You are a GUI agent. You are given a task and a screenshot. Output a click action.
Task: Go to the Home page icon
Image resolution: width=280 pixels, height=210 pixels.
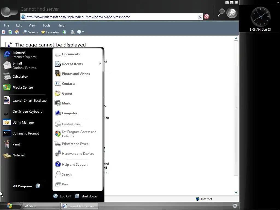coord(17,32)
